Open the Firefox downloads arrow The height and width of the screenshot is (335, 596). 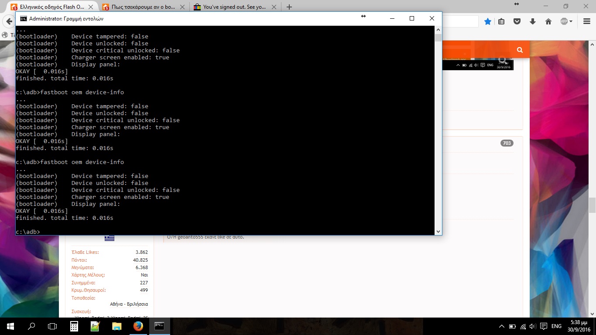click(533, 21)
